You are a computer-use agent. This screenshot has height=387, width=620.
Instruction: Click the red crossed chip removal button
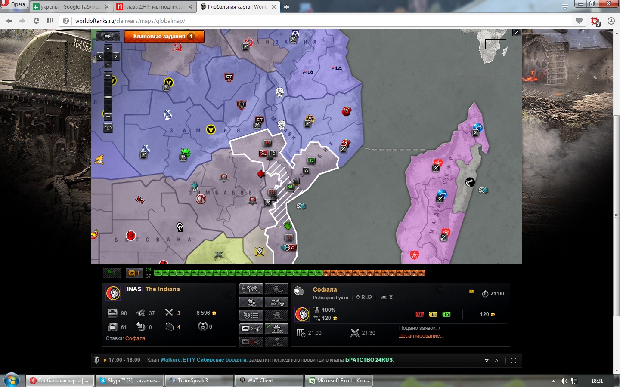pyautogui.click(x=251, y=342)
